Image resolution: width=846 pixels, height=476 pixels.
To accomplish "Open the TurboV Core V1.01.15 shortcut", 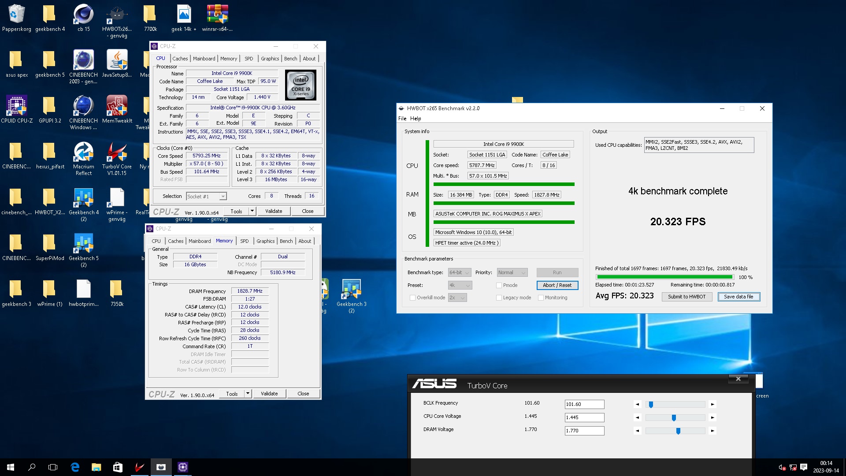I will [x=117, y=158].
